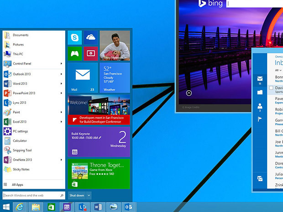Open the photo viewer taskbar icon
The width and height of the screenshot is (283, 212).
point(114,207)
